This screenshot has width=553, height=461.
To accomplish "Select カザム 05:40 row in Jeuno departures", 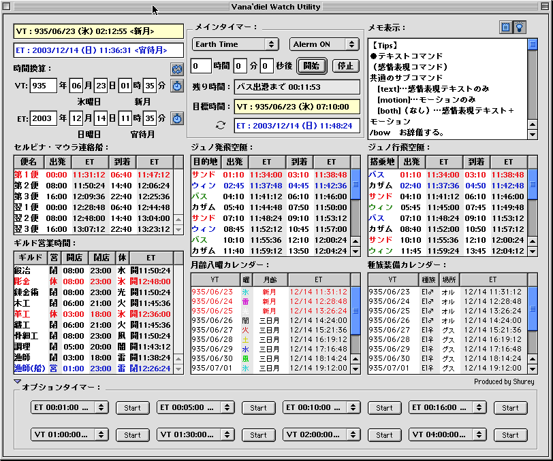I will pyautogui.click(x=271, y=207).
